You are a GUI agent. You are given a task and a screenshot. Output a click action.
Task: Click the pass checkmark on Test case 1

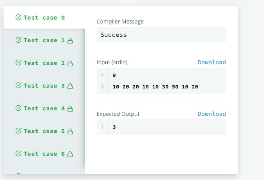click(18, 40)
